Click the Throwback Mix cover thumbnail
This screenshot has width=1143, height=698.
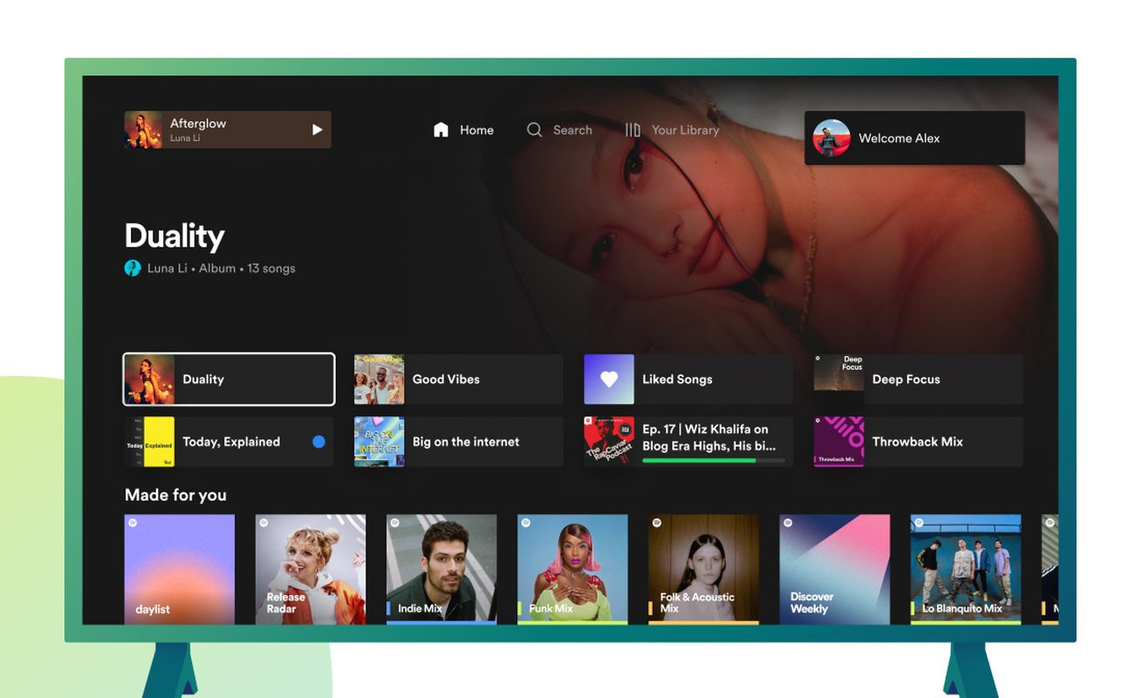pos(838,441)
